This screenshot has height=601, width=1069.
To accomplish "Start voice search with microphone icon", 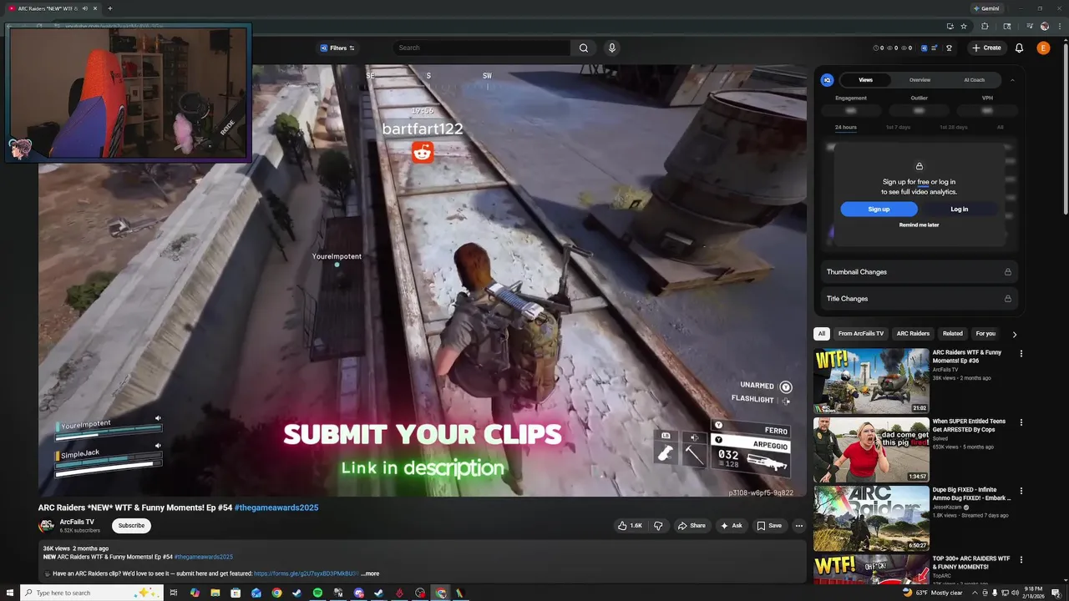I will tap(612, 48).
